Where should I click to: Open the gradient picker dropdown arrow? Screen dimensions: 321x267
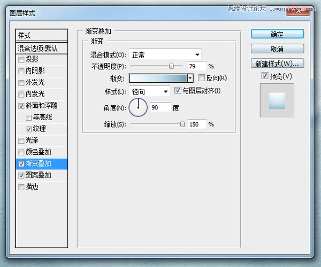[190, 78]
